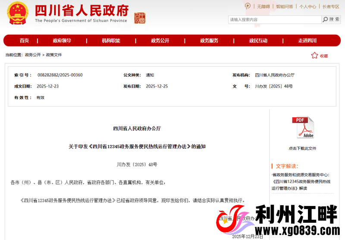Click the accessibility icon near 无障碍
Viewport: 345px width, 240px height.
(x=248, y=6)
